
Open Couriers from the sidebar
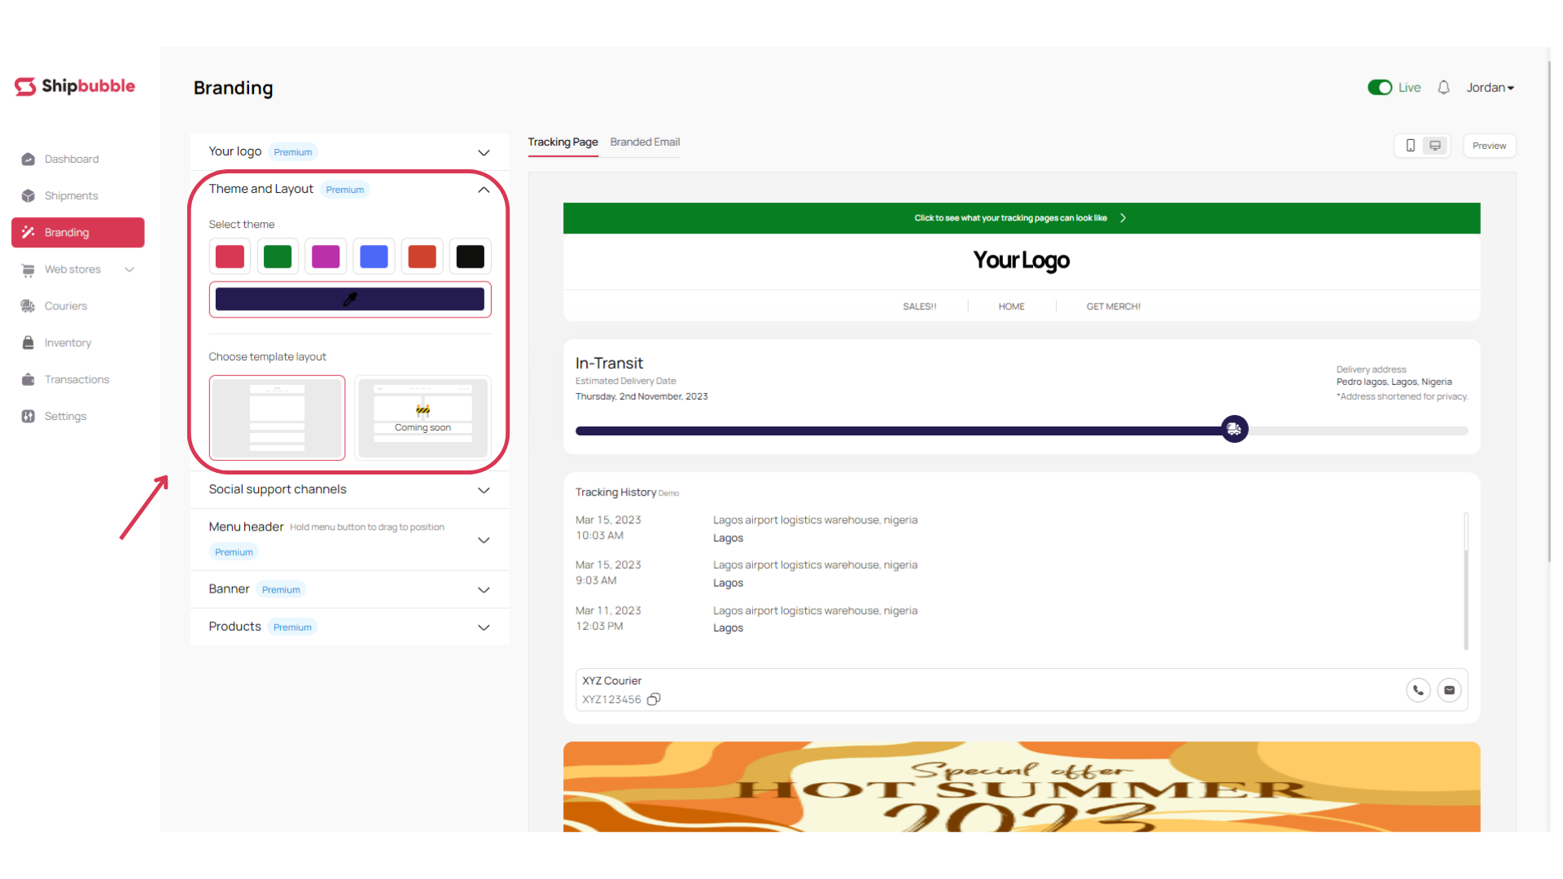pyautogui.click(x=65, y=306)
